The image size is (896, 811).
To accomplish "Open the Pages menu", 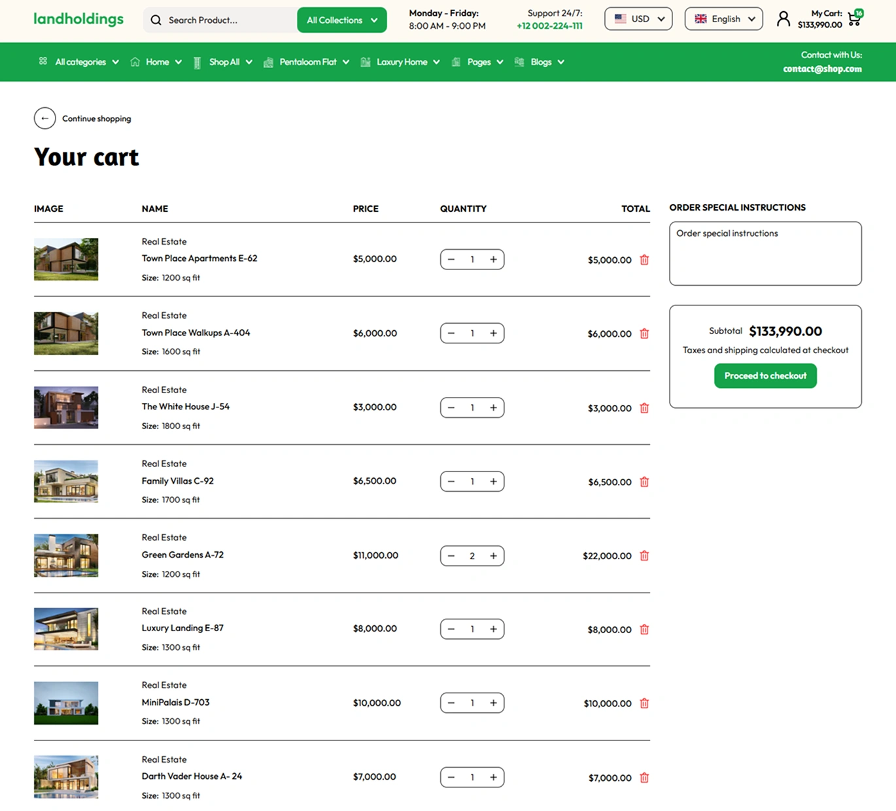I will (478, 62).
